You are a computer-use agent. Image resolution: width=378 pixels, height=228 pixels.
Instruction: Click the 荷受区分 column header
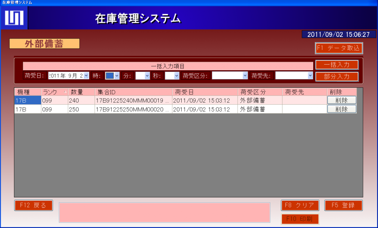(x=260, y=92)
